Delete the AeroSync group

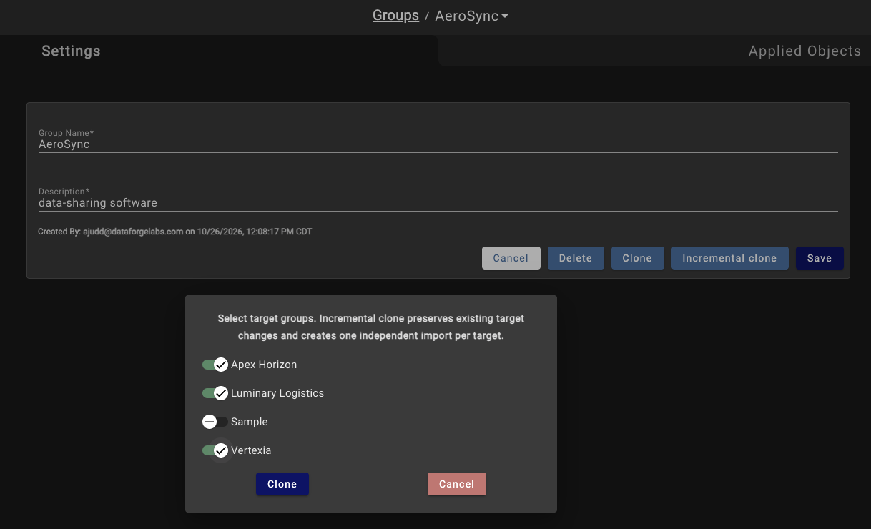pyautogui.click(x=576, y=258)
